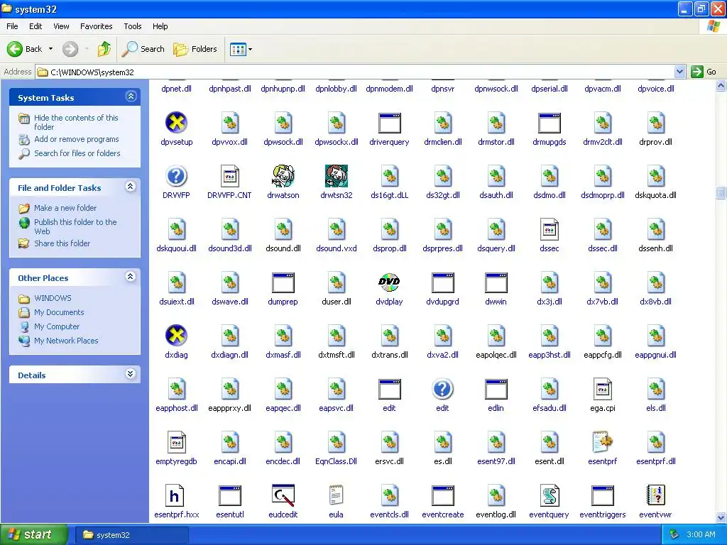This screenshot has height=545, width=727.
Task: Open the Back button history dropdown arrow
Action: 50,49
